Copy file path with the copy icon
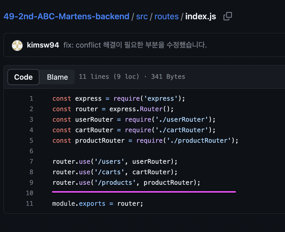 [228, 16]
